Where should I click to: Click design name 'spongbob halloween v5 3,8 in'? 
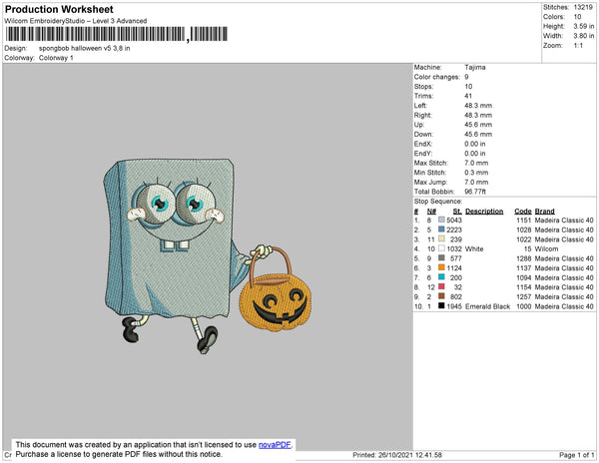click(x=85, y=49)
